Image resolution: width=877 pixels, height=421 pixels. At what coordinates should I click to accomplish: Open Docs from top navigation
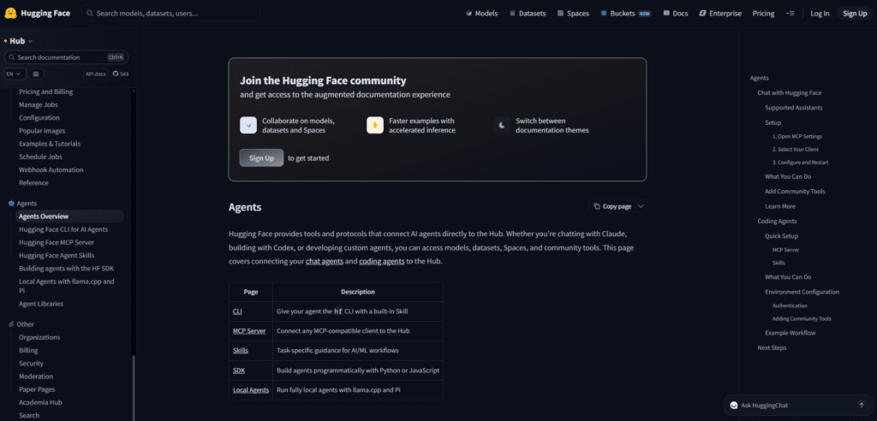(x=676, y=14)
